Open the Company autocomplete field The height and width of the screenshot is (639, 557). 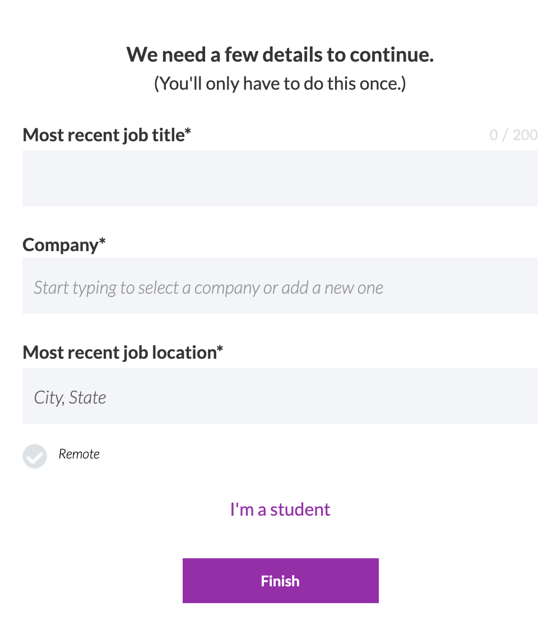tap(280, 286)
